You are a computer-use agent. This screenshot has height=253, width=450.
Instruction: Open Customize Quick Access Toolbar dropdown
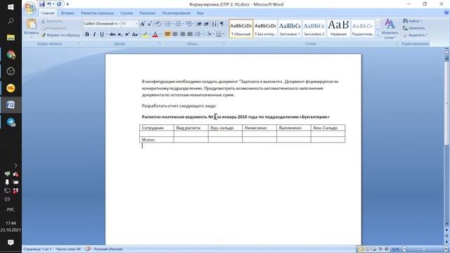click(67, 4)
